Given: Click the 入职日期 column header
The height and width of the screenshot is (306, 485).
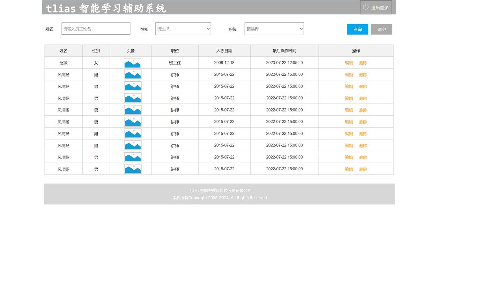Looking at the screenshot, I should (224, 51).
